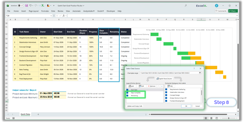Click Edit under Horizontal Axis Labels
This screenshot has width=244, height=122.
[170, 86]
